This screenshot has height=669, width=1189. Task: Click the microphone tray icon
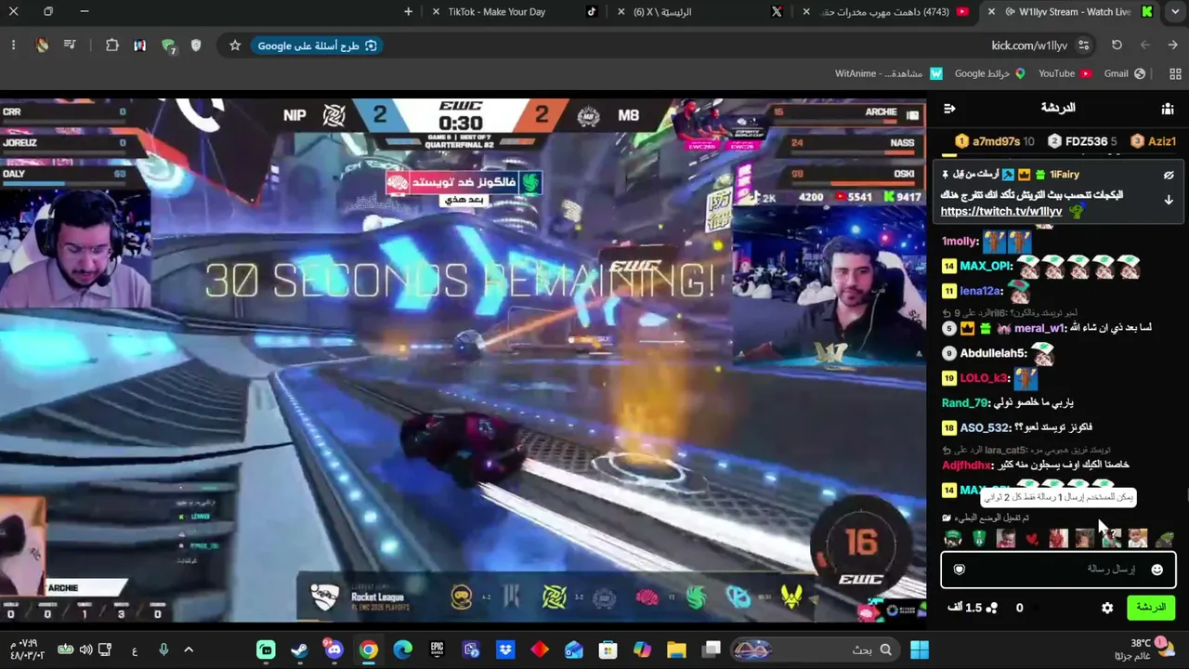point(163,649)
